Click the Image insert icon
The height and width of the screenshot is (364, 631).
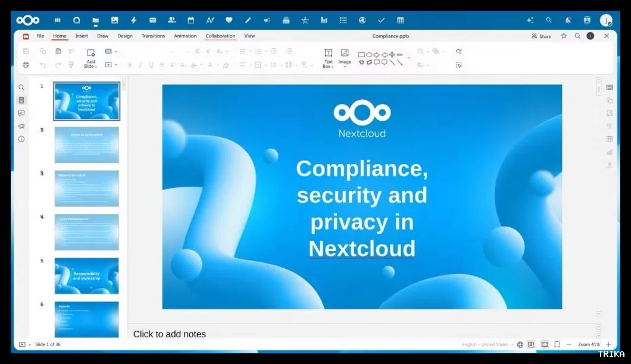pos(345,58)
